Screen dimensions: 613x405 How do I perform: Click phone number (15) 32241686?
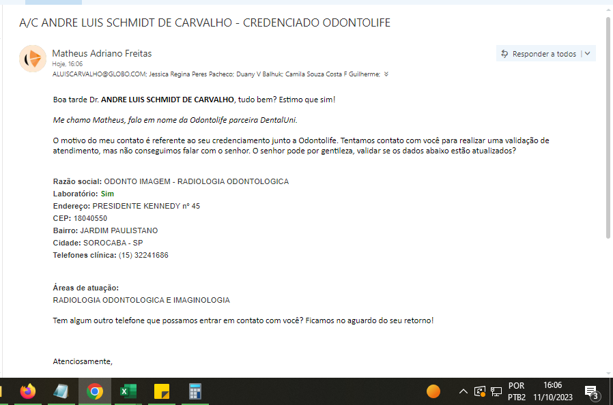coord(143,256)
